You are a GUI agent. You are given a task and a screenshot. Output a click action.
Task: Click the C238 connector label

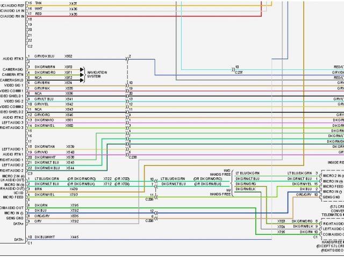click(133, 157)
